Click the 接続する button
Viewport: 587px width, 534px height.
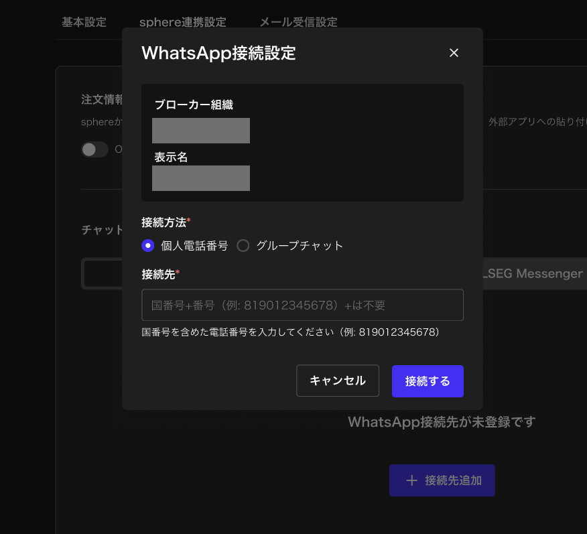click(x=428, y=381)
